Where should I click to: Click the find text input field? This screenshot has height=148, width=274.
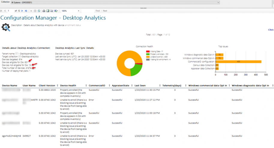[x=88, y=11]
